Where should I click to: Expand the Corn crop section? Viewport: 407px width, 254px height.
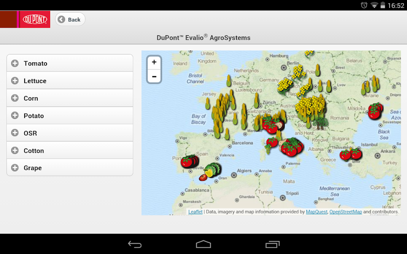[x=70, y=98]
